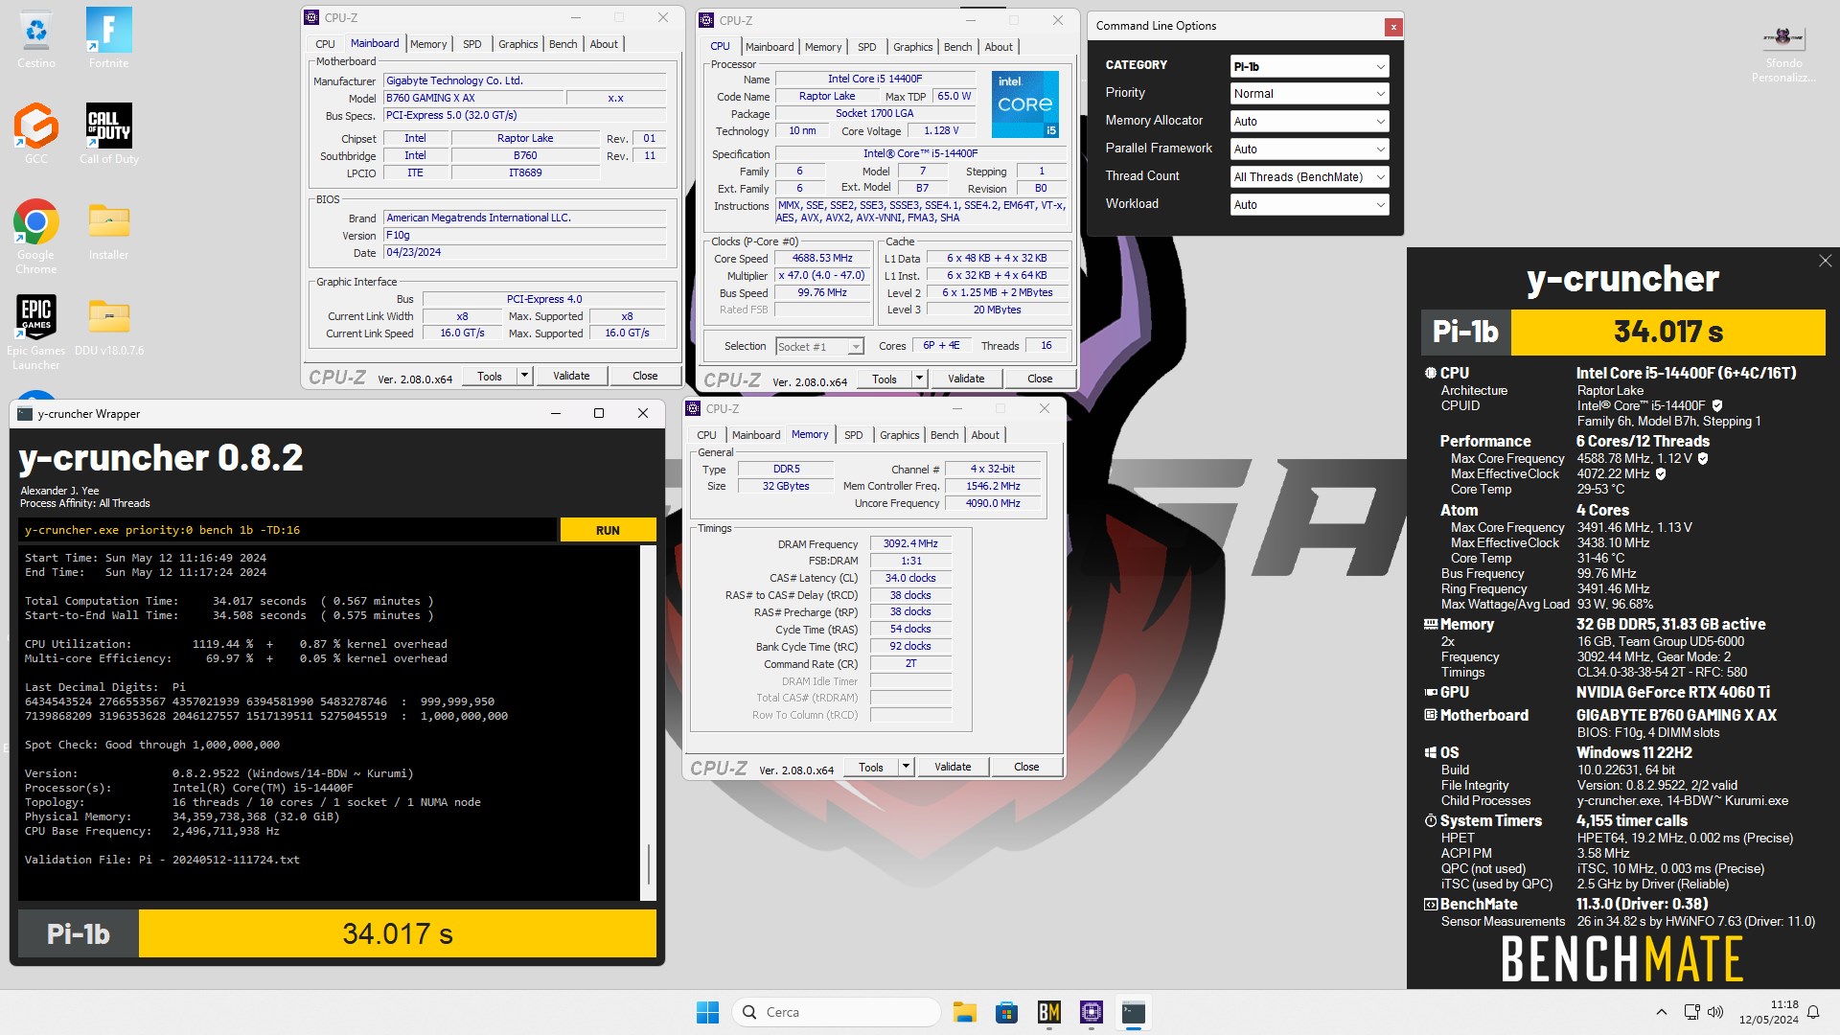Open BenchMate taskbar icon
The width and height of the screenshot is (1840, 1035).
[1048, 1012]
